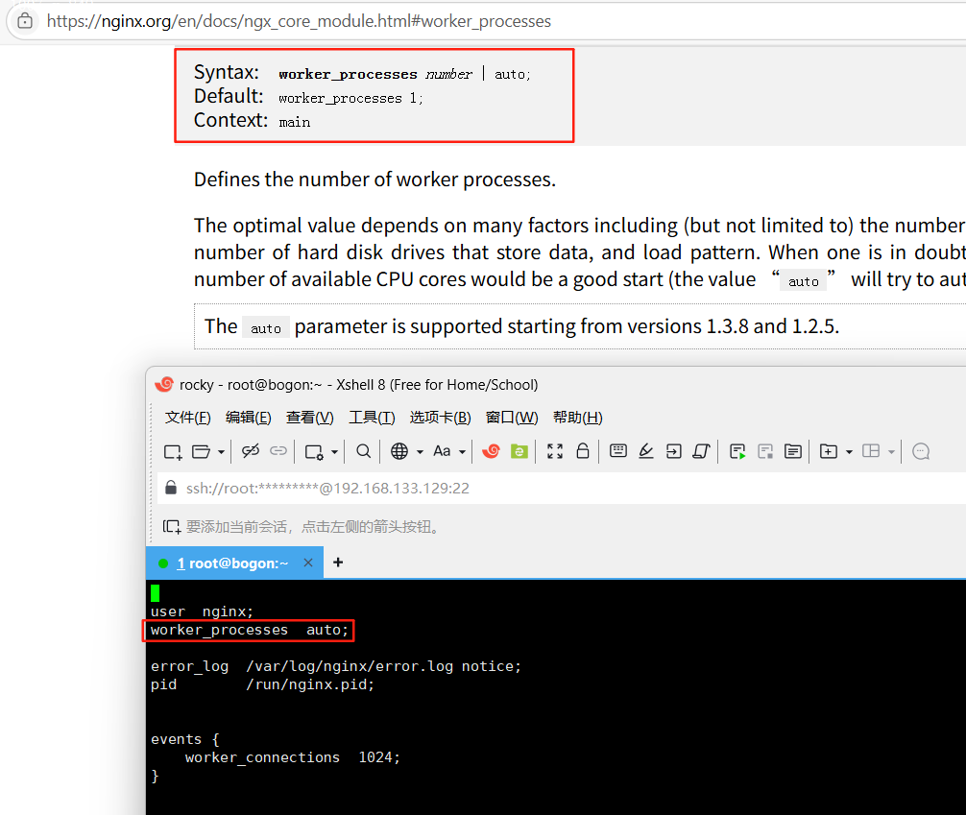Click the document lines log icon
The width and height of the screenshot is (966, 815).
(793, 451)
